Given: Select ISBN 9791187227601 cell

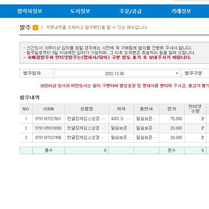Looking at the screenshot, I should [48, 119].
